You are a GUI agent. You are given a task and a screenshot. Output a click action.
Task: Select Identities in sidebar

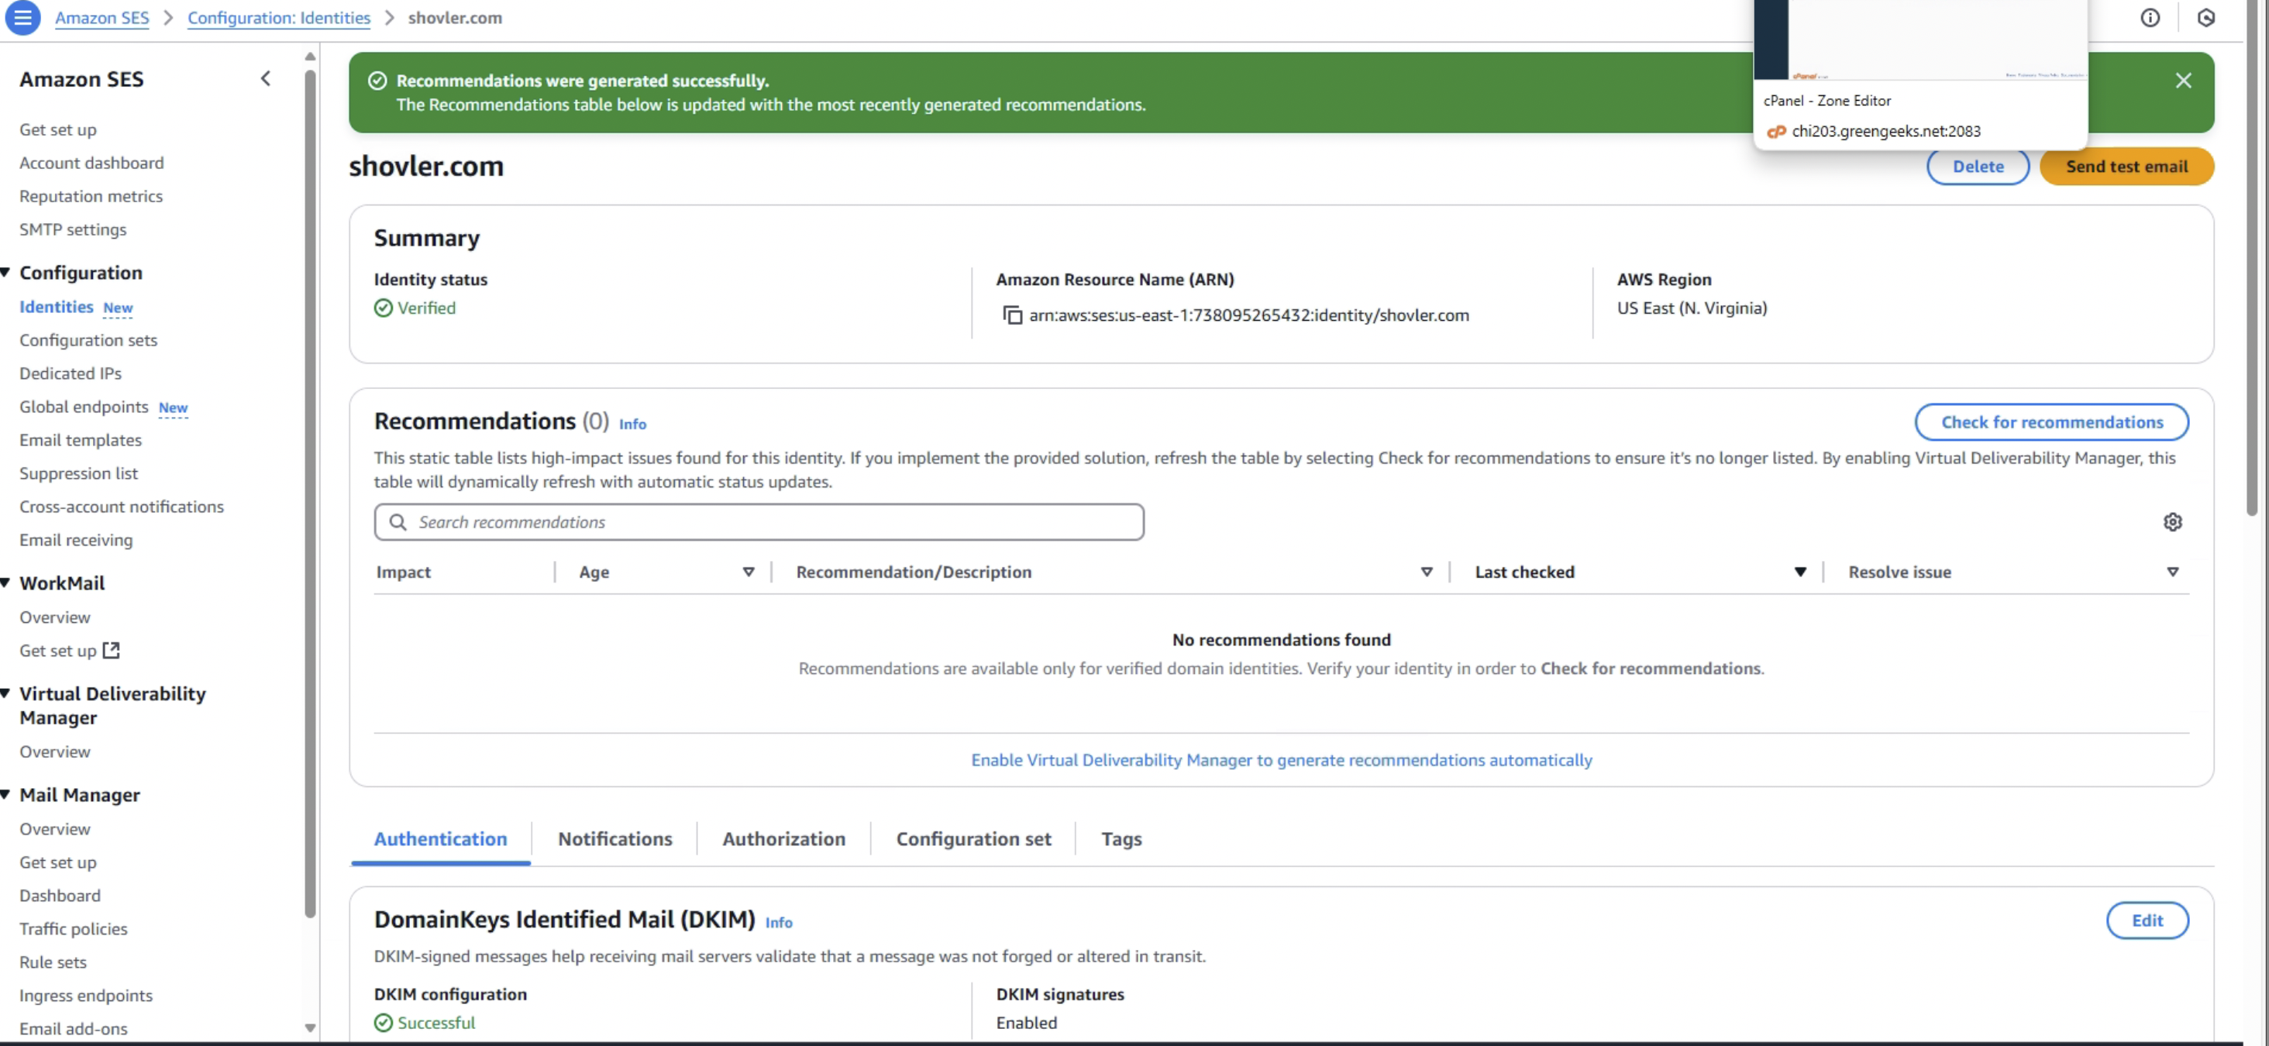coord(57,306)
